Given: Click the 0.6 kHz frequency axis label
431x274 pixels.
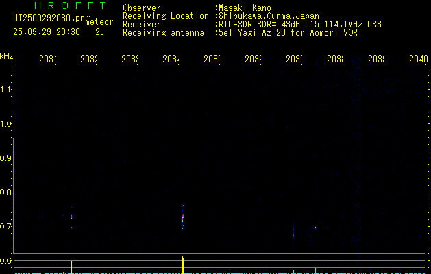Looking at the screenshot, I should pyautogui.click(x=5, y=260).
